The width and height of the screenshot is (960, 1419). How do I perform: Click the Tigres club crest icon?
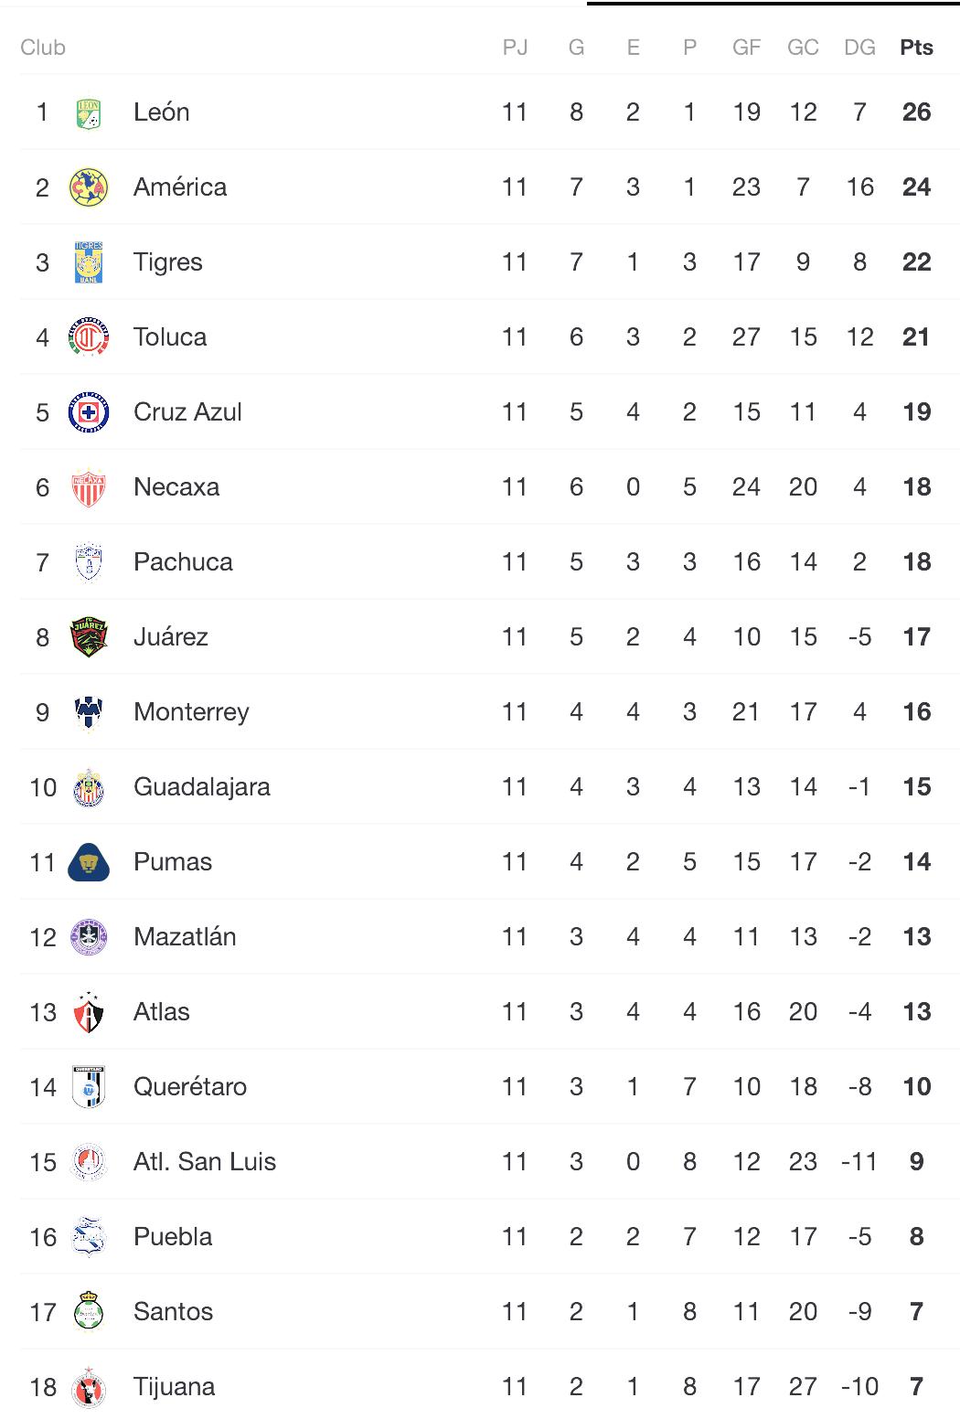(x=89, y=262)
